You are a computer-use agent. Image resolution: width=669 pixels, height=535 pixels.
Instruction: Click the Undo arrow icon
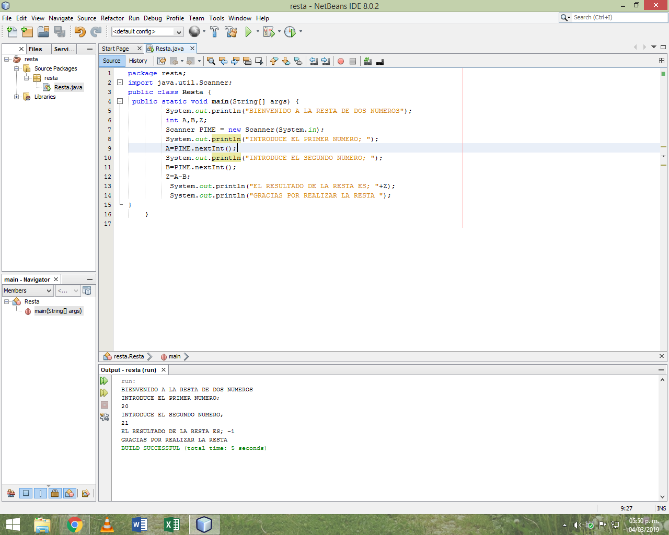[81, 31]
